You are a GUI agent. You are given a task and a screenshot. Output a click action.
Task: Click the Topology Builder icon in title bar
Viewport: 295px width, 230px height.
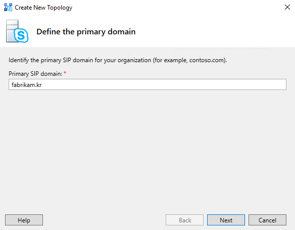tap(8, 8)
